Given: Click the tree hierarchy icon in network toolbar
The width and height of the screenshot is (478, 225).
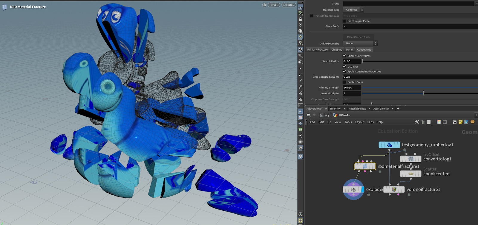Looking at the screenshot, I should click(x=423, y=122).
